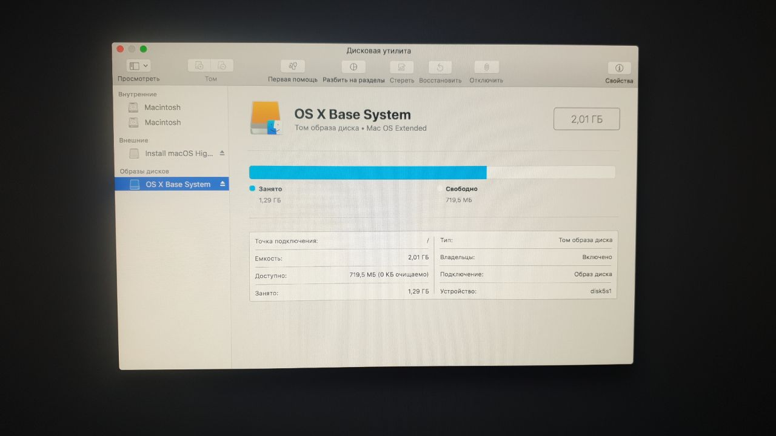Click the disk5s1 device value

601,291
